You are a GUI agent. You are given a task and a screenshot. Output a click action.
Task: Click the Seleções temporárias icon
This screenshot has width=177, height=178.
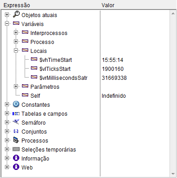[x=16, y=149]
